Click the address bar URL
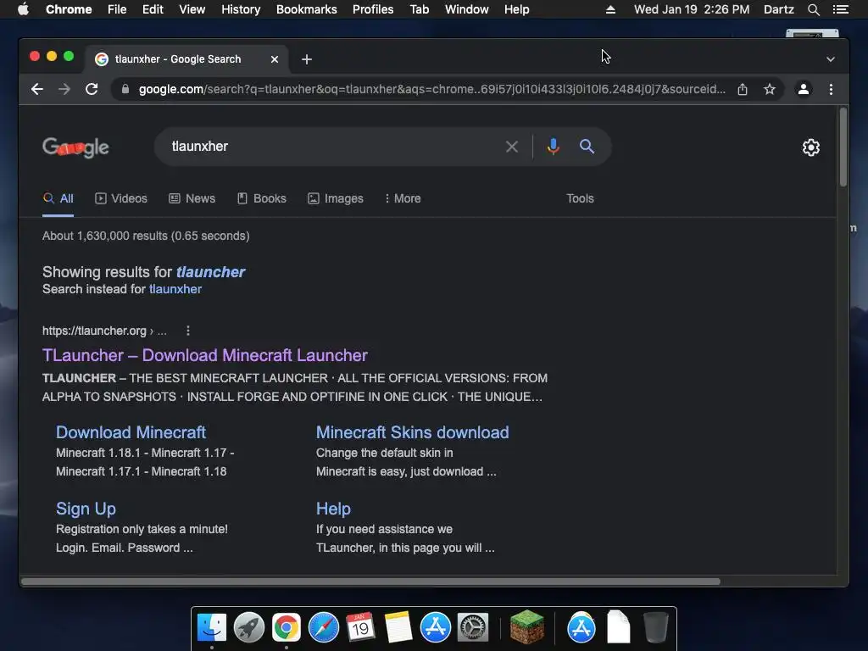868x651 pixels. point(431,89)
